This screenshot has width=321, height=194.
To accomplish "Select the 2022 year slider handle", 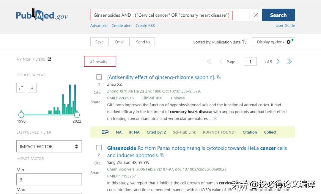I will tap(77, 115).
